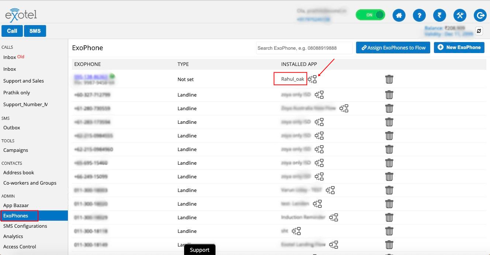The image size is (490, 255).
Task: Open the plain Inbox item without the Old tag
Action: [x=10, y=69]
